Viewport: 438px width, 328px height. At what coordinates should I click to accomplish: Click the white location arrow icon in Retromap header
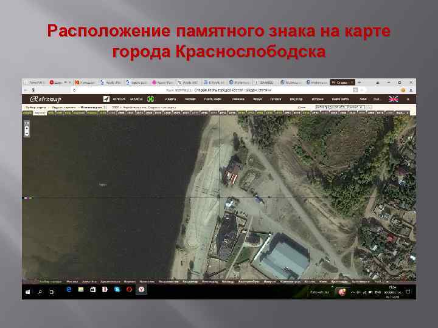[x=106, y=99]
